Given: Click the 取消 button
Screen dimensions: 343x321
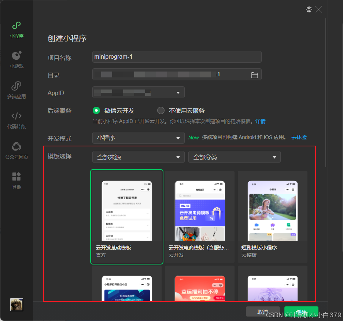Looking at the screenshot, I should point(263,311).
